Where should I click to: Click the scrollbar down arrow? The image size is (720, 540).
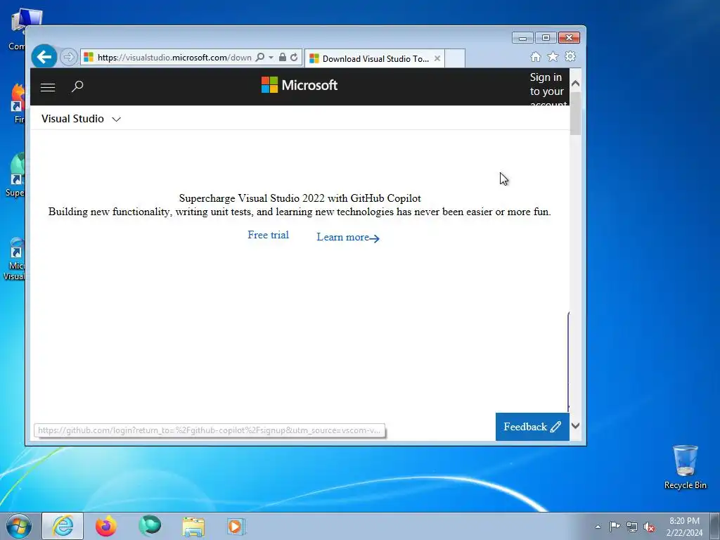[x=575, y=425]
